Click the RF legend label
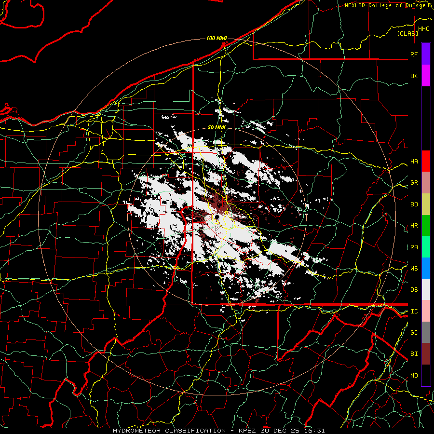 (x=414, y=54)
